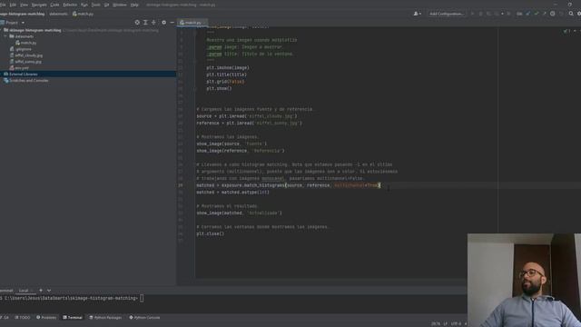The height and width of the screenshot is (327, 581).
Task: Open the Edit menu
Action: pos(13,5)
